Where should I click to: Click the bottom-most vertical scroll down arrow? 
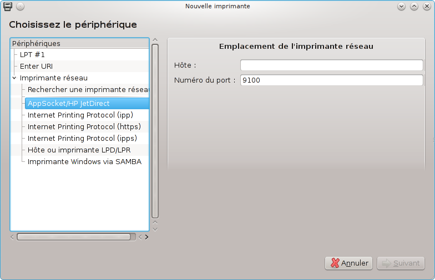(155, 230)
